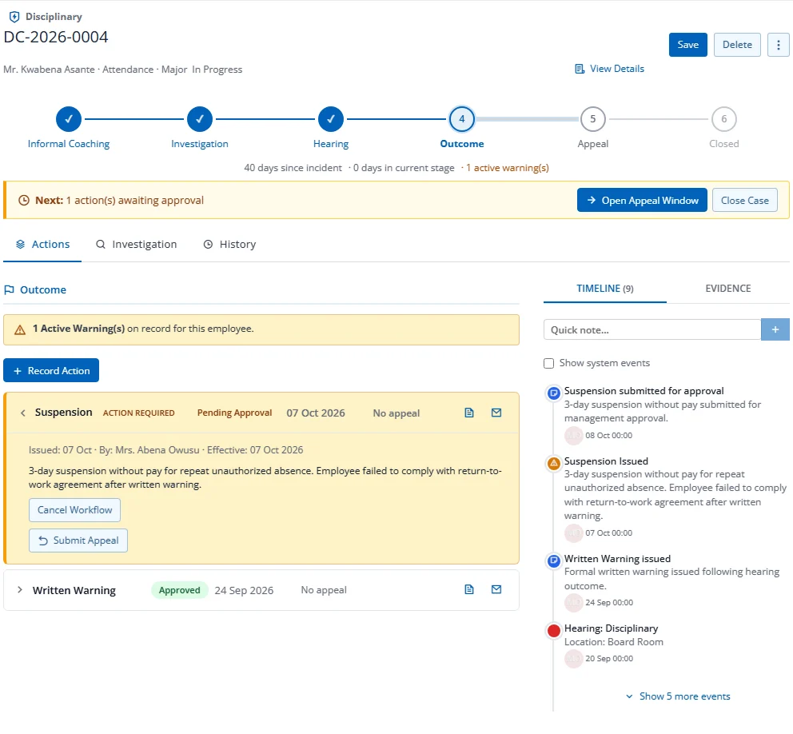Click the email icon in Written Warning row

click(496, 589)
